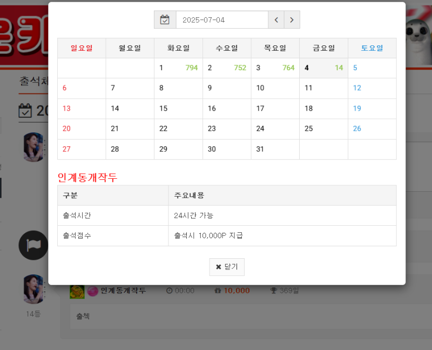Select July 31 in the calendar
Viewport: 432px width, 350px height.
point(275,150)
